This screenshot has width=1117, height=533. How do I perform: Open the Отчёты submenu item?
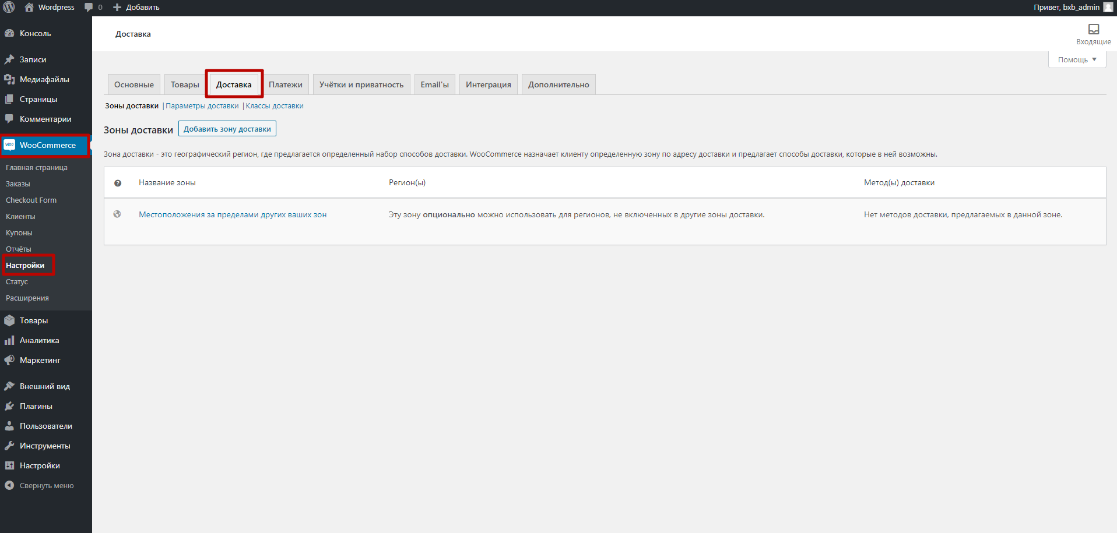click(x=19, y=249)
